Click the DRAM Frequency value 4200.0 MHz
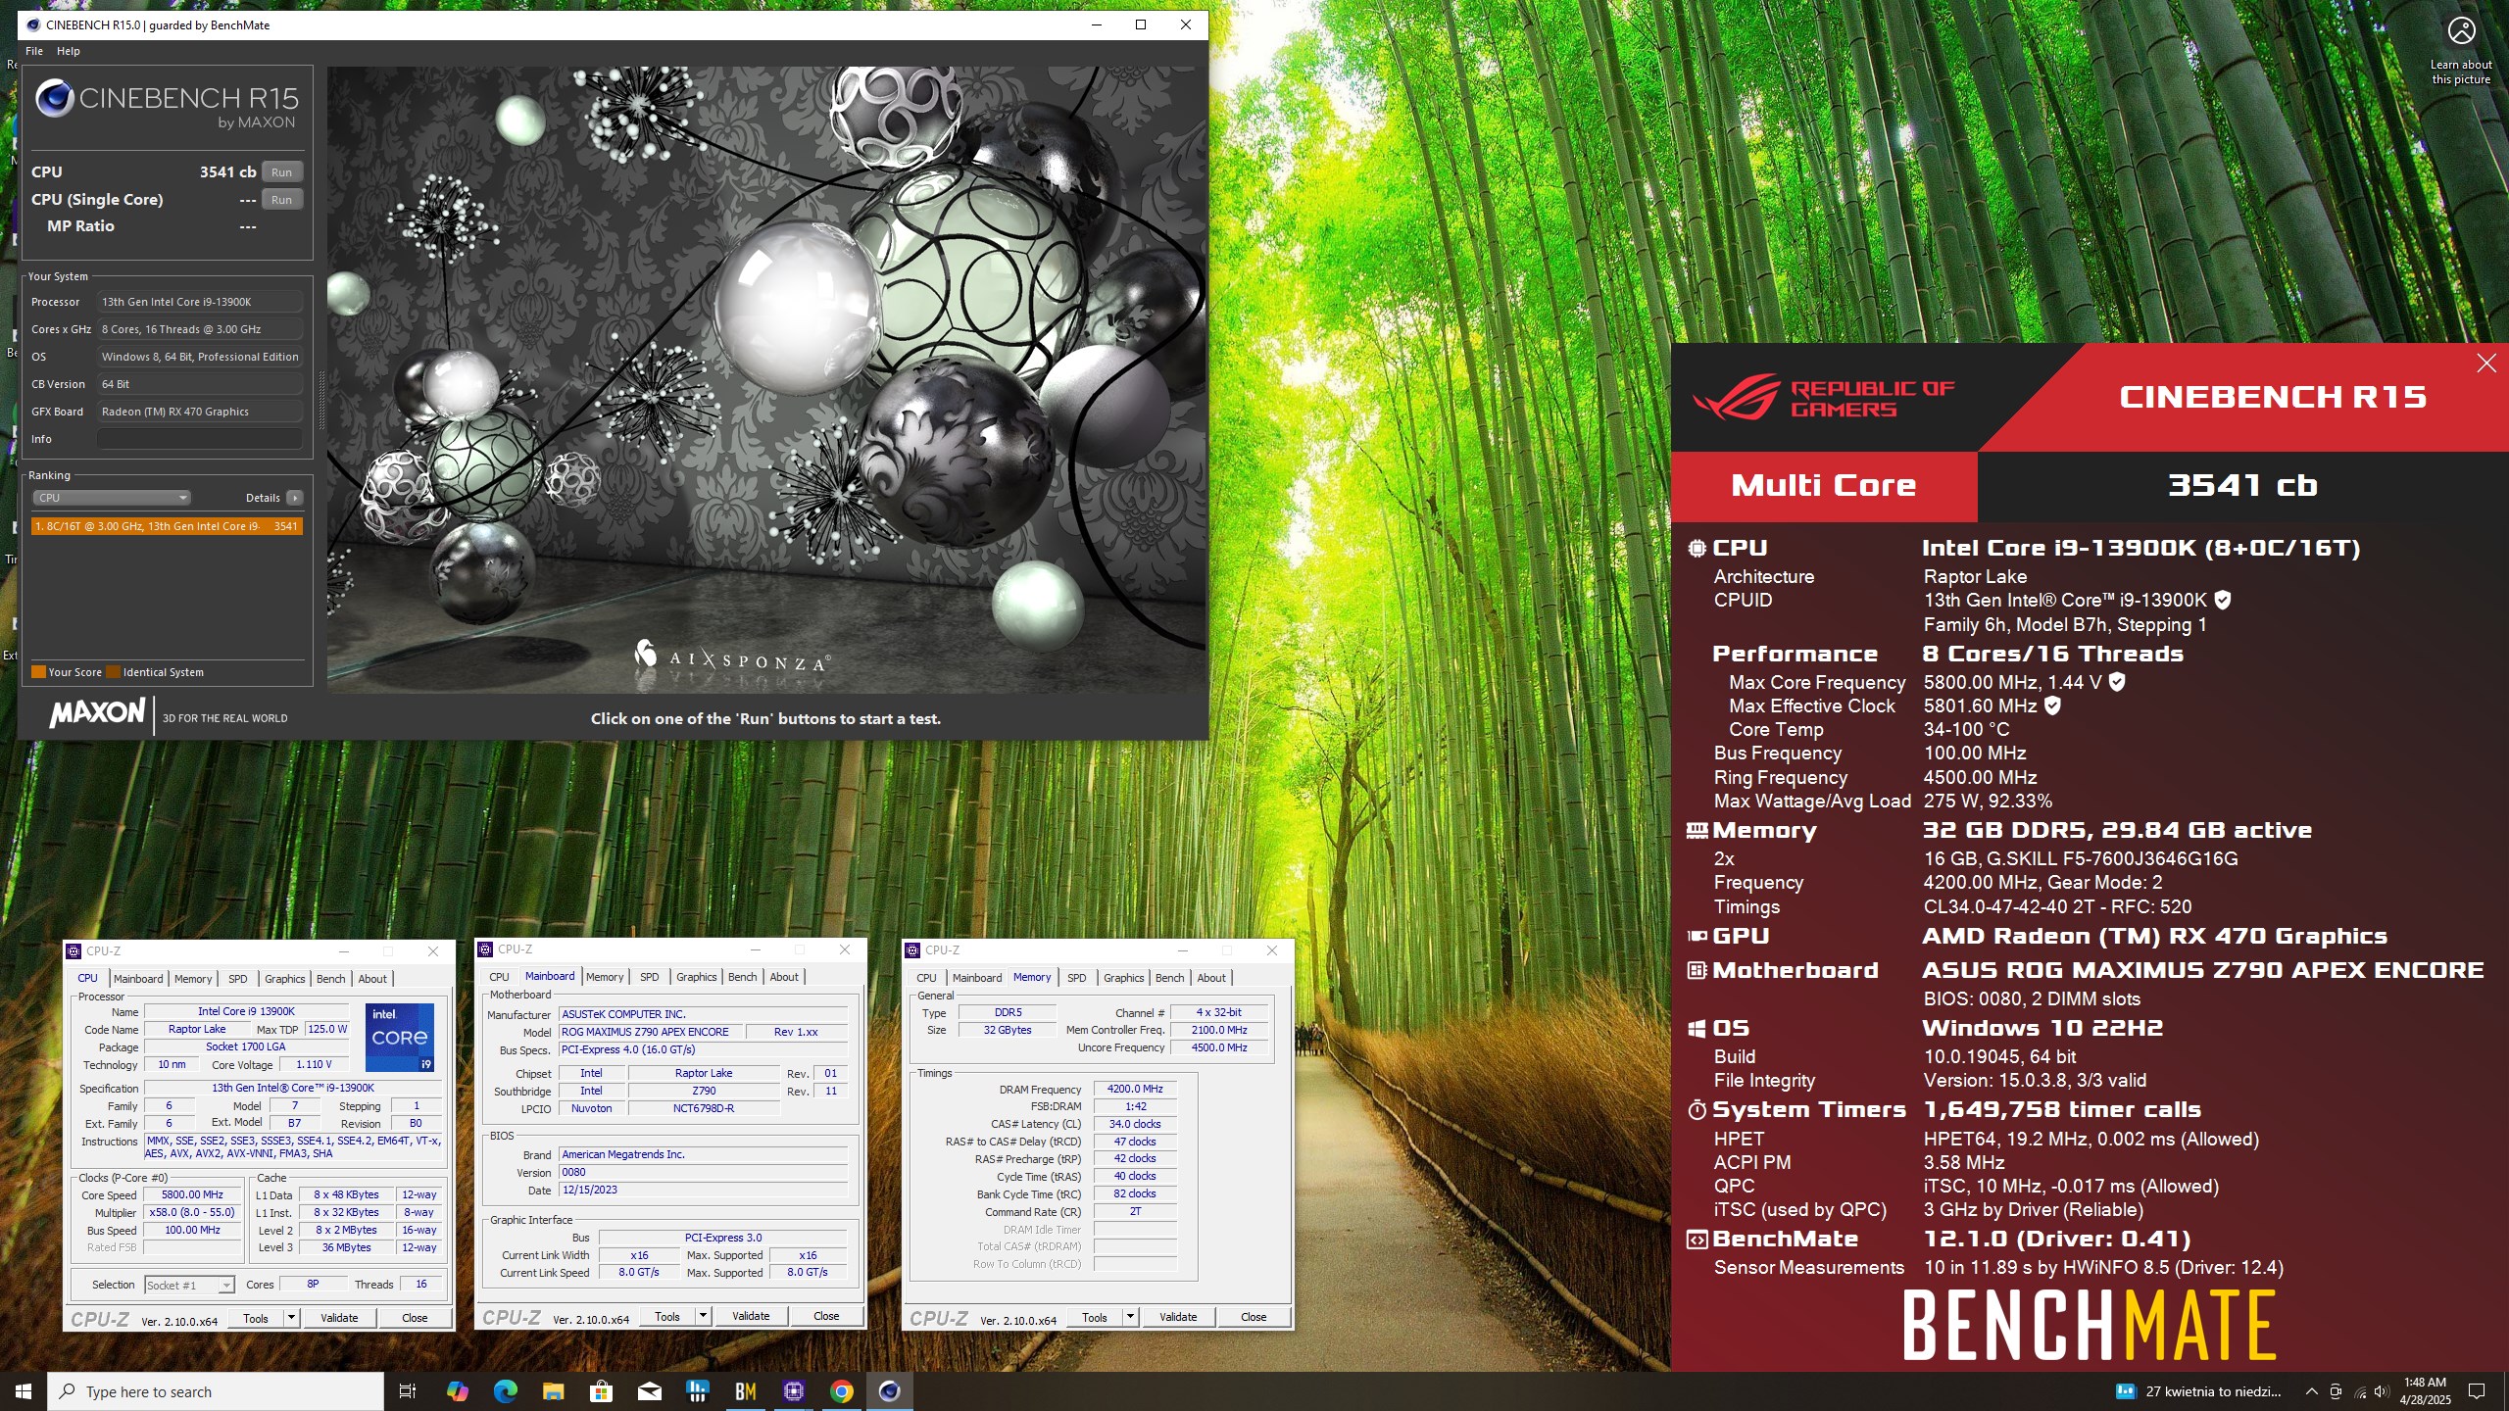 click(x=1135, y=1089)
